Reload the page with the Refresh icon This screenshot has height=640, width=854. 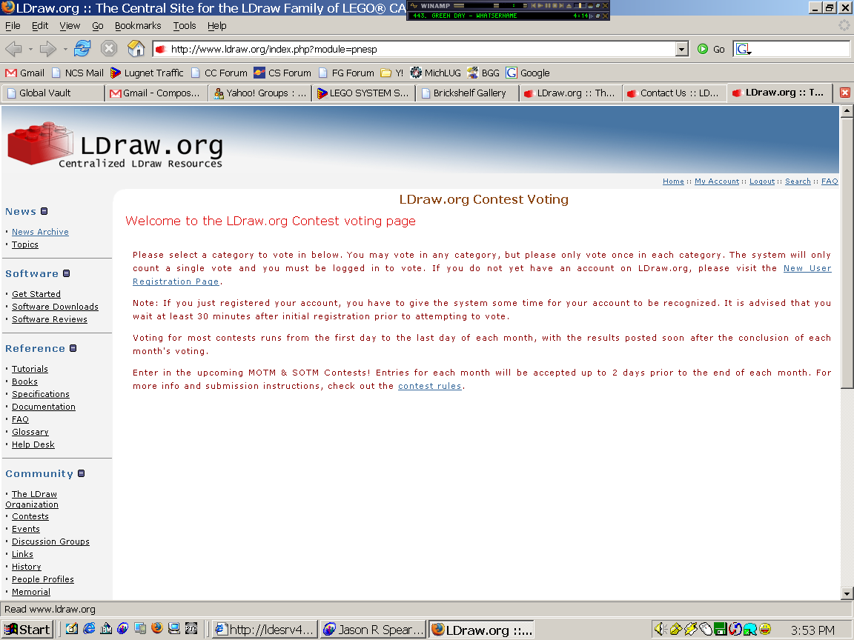point(83,48)
